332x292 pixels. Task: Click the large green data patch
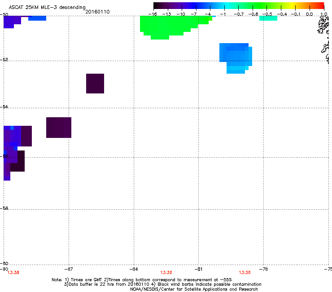coord(170,27)
